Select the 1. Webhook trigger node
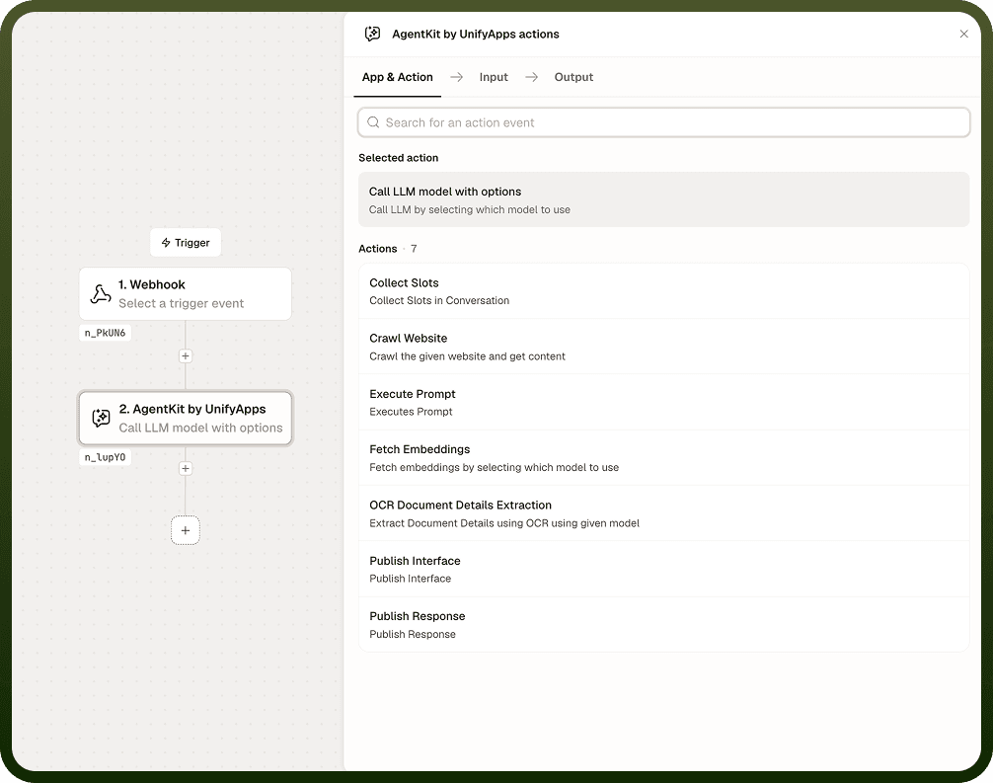This screenshot has width=993, height=783. coord(185,294)
